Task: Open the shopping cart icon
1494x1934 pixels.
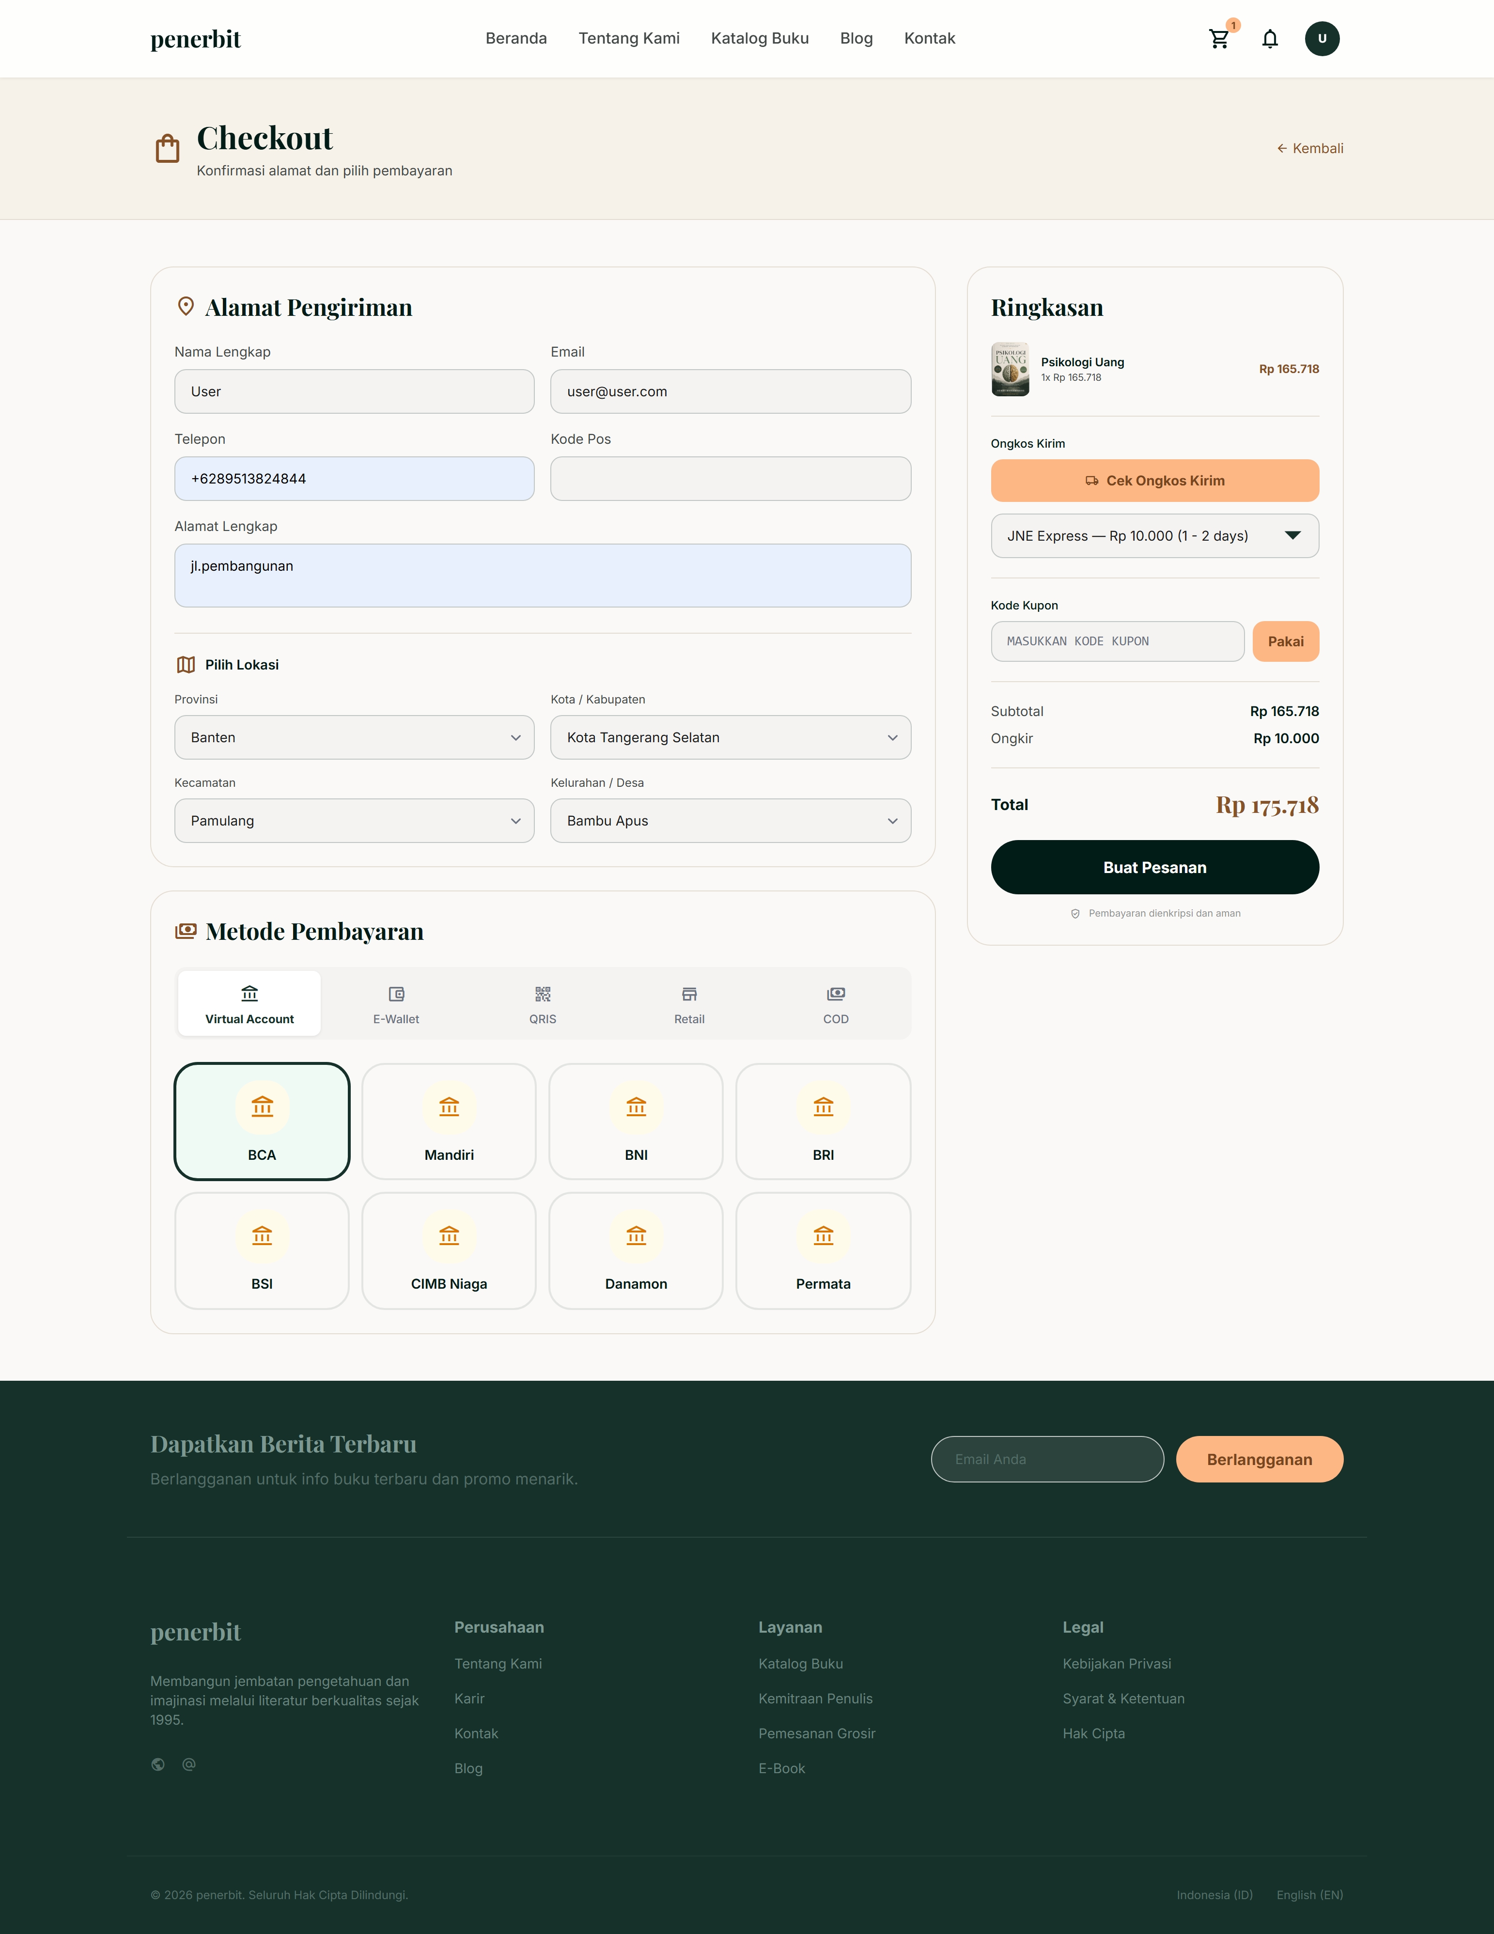Action: [x=1218, y=39]
